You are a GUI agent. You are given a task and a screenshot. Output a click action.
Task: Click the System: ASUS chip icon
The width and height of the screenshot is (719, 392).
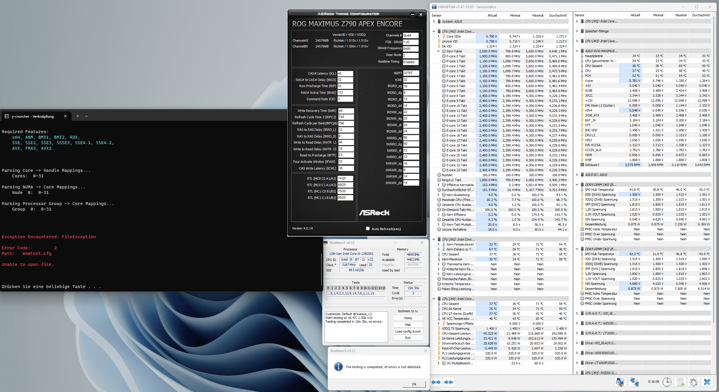pyautogui.click(x=439, y=21)
